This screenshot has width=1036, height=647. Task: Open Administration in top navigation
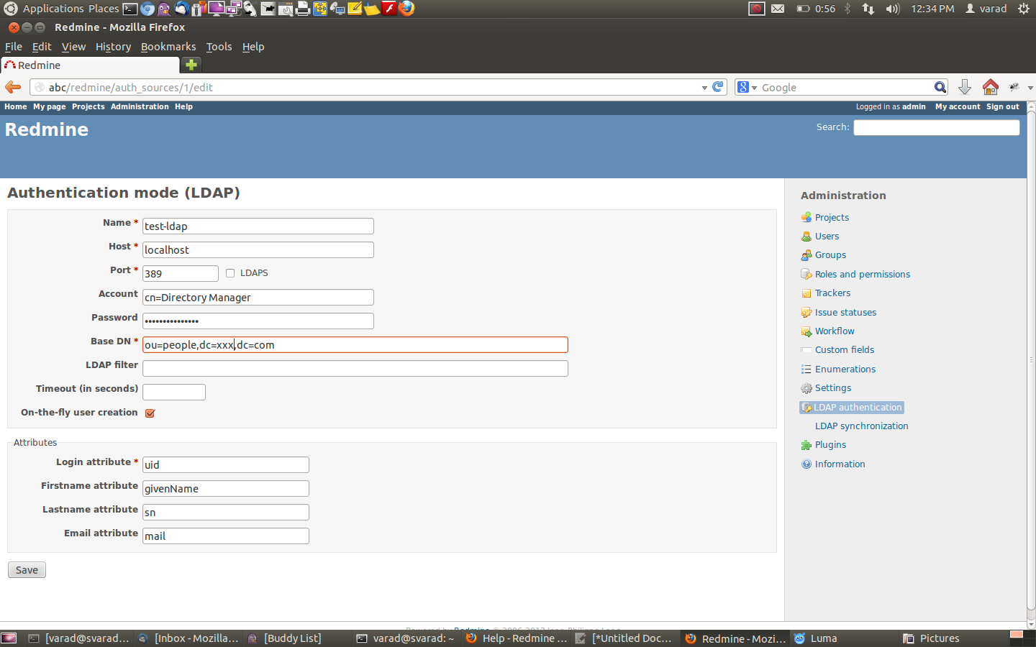pyautogui.click(x=140, y=106)
